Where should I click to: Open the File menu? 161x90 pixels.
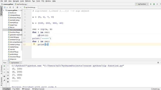(x=2, y=1)
